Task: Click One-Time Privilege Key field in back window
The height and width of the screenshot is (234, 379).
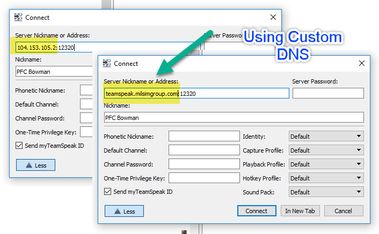Action: pyautogui.click(x=86, y=132)
